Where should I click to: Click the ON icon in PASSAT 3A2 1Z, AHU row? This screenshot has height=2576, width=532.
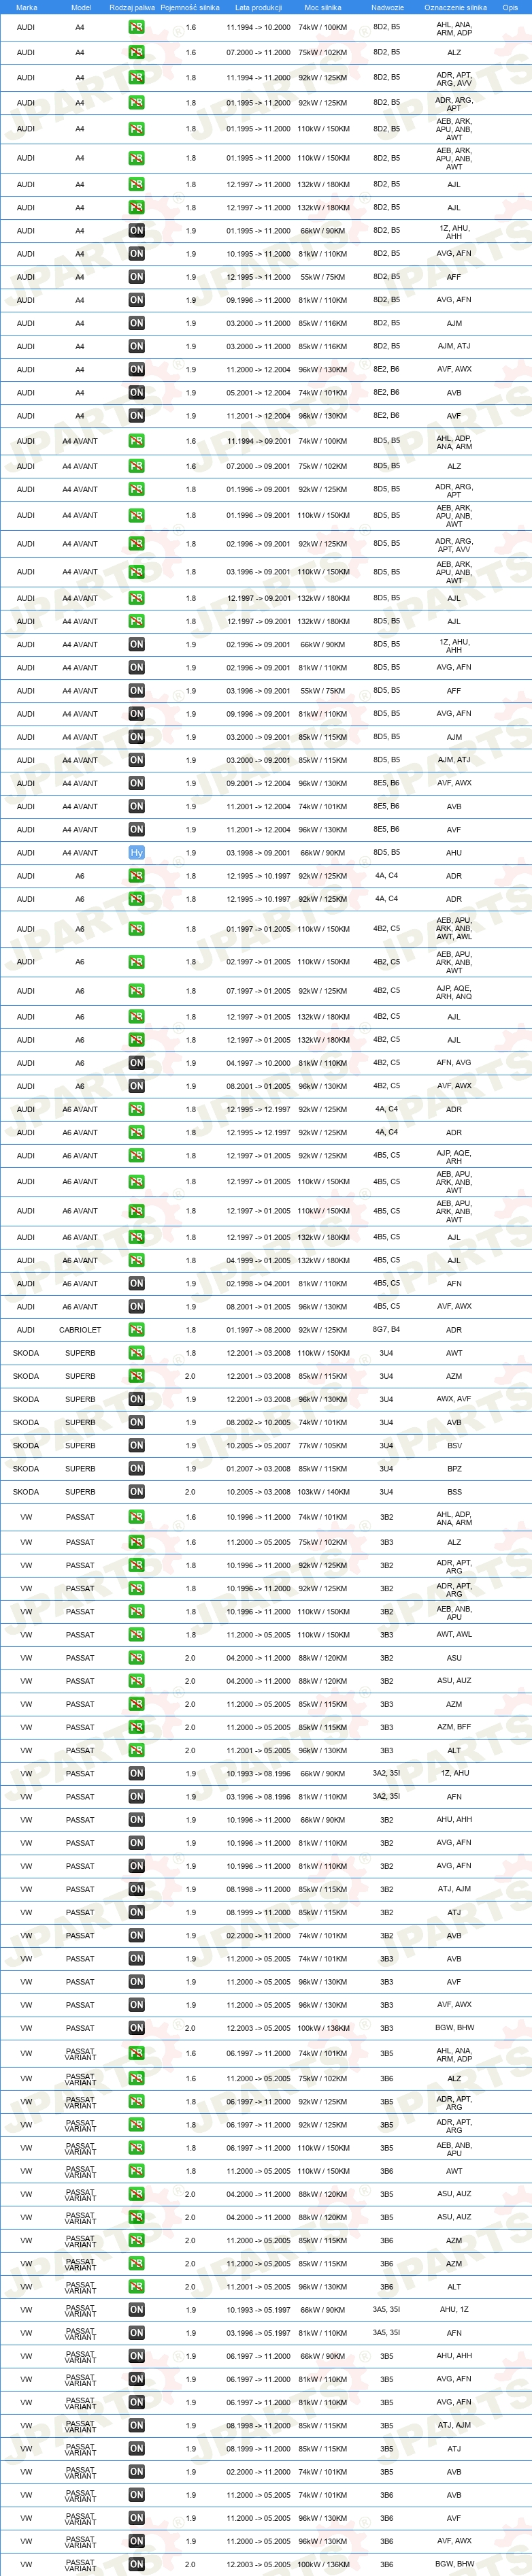click(x=137, y=1773)
